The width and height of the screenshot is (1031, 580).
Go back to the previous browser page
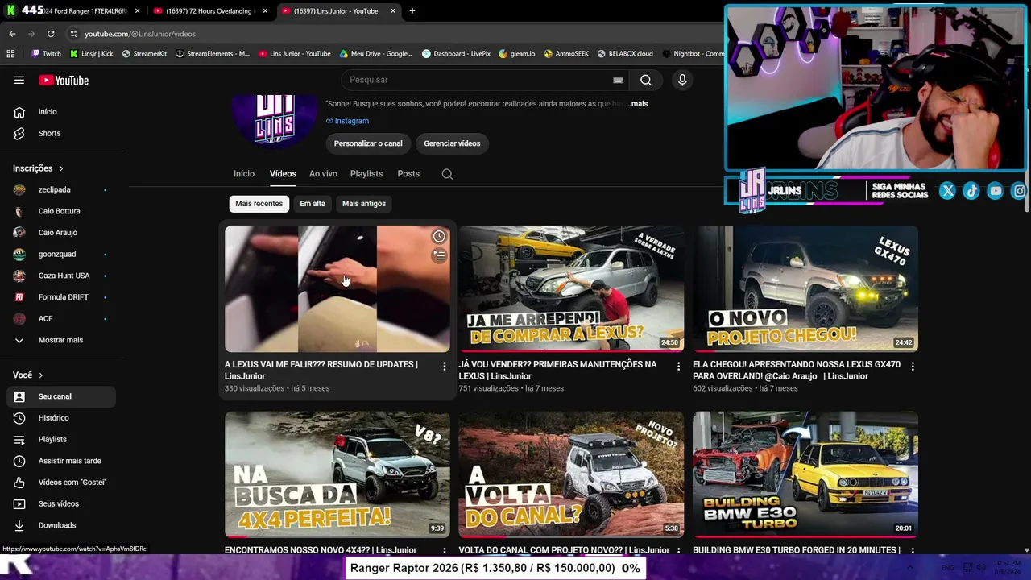[12, 34]
